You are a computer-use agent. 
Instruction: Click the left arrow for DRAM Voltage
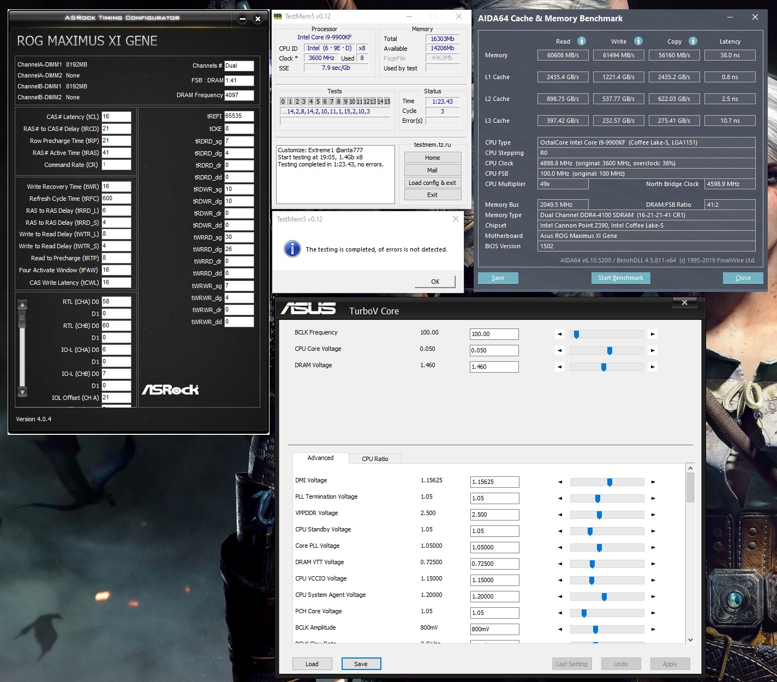pyautogui.click(x=559, y=367)
